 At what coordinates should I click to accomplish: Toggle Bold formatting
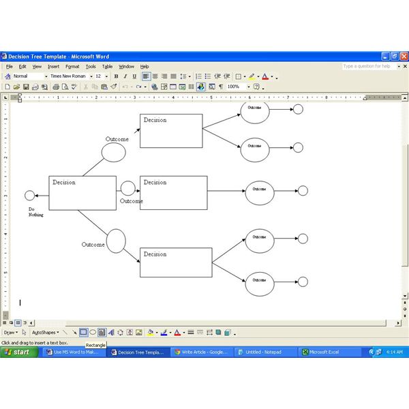117,76
